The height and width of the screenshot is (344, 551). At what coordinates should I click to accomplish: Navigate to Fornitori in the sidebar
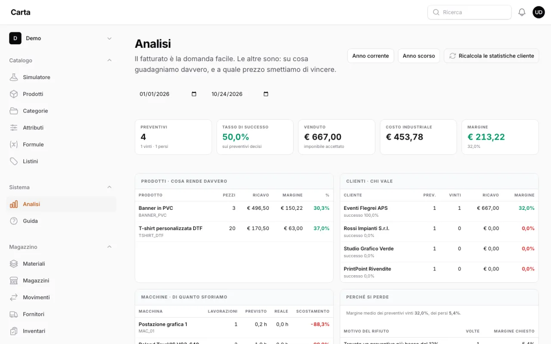point(61,314)
